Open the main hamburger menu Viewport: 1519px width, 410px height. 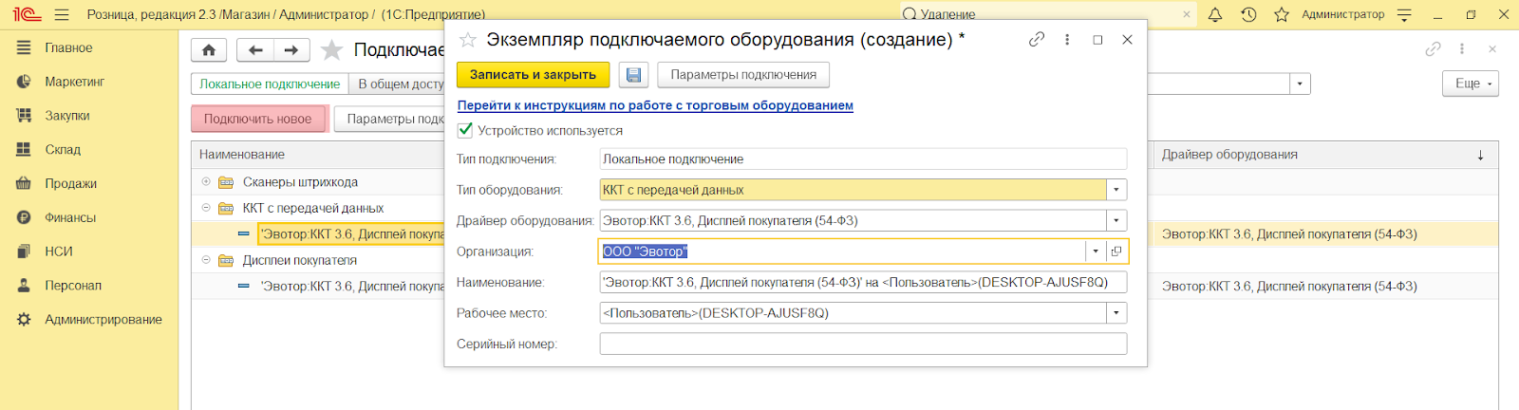click(62, 14)
